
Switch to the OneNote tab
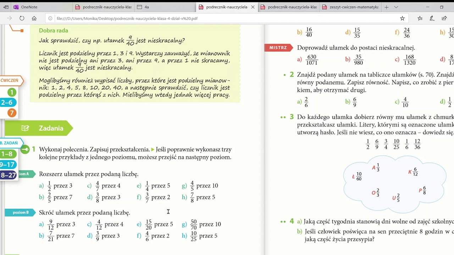42,7
